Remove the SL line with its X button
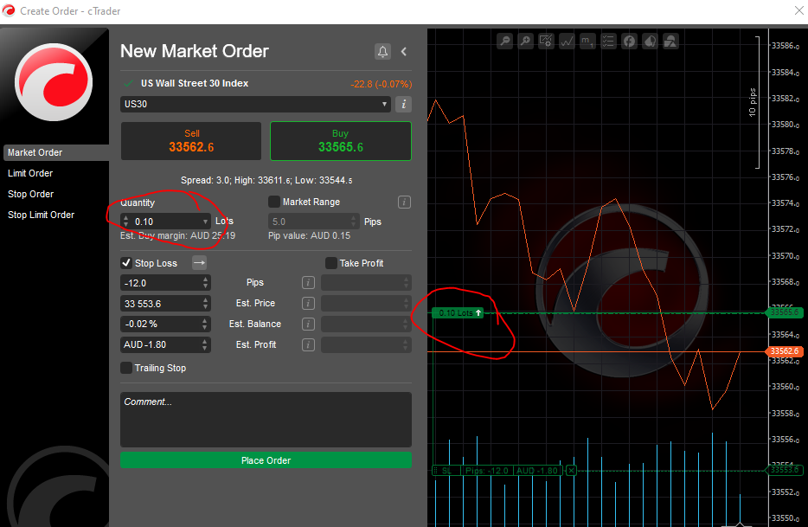Image resolution: width=808 pixels, height=527 pixels. pyautogui.click(x=571, y=470)
